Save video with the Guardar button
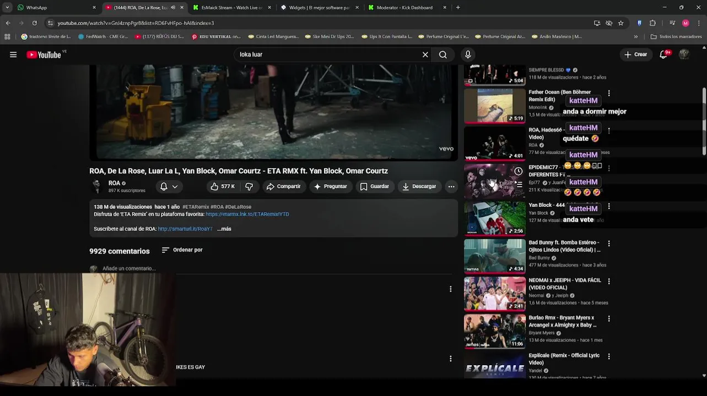Viewport: 707px width, 396px height. [375, 186]
